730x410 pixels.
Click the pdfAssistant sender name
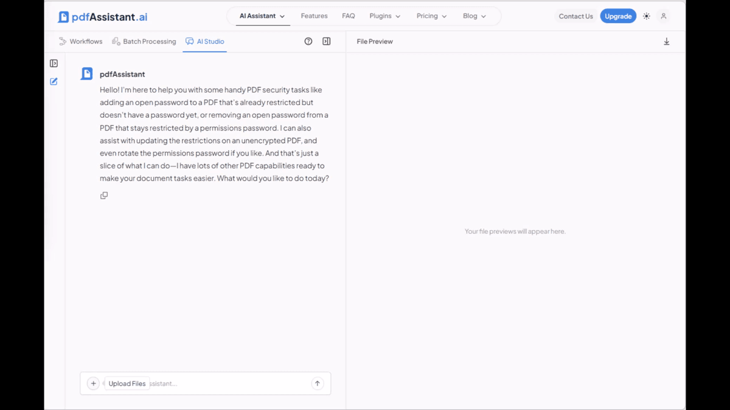122,74
